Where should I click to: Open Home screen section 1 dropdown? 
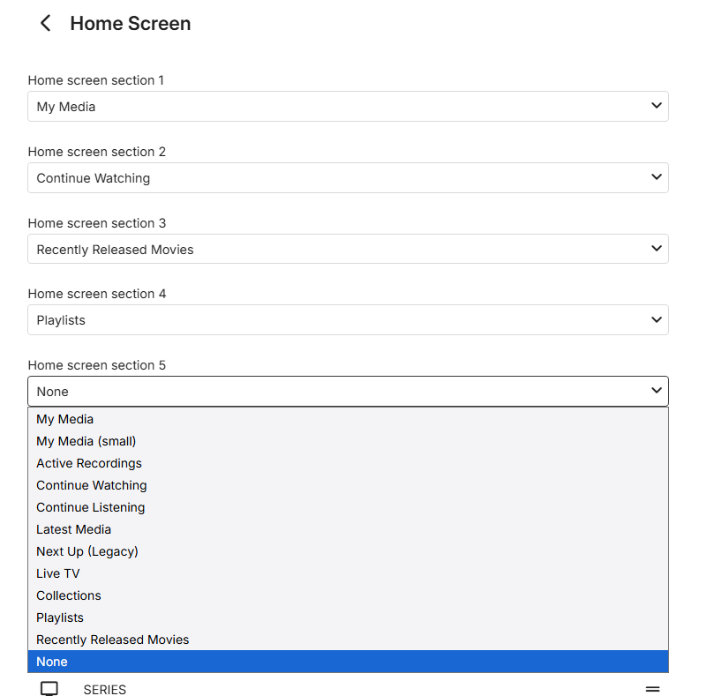click(348, 107)
